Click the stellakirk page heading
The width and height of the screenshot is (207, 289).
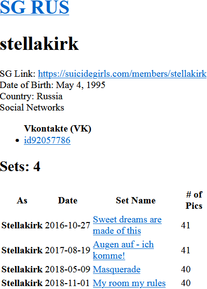39,44
